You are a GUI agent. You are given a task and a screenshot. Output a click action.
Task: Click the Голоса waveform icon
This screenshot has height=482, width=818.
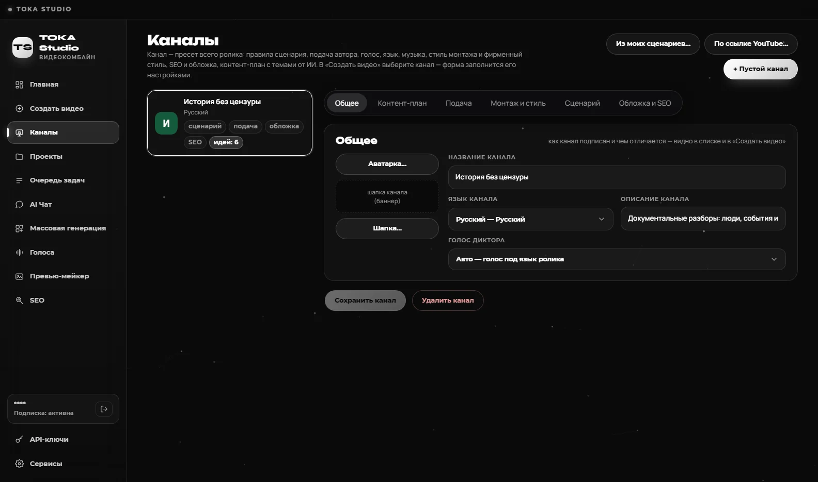(x=19, y=253)
